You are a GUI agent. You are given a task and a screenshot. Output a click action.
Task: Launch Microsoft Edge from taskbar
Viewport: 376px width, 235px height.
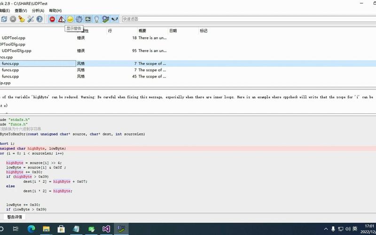click(x=31, y=229)
